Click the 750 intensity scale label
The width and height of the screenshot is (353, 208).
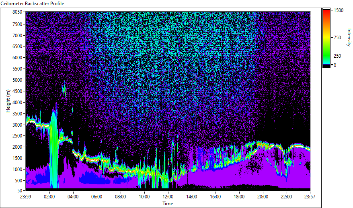337,38
